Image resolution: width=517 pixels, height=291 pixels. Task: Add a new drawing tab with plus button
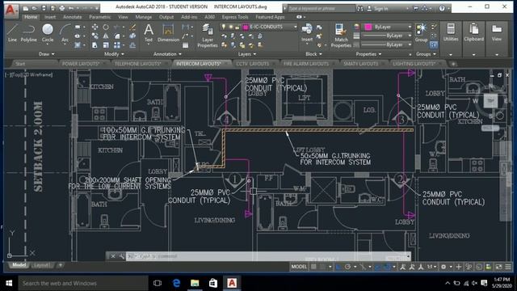pyautogui.click(x=453, y=64)
